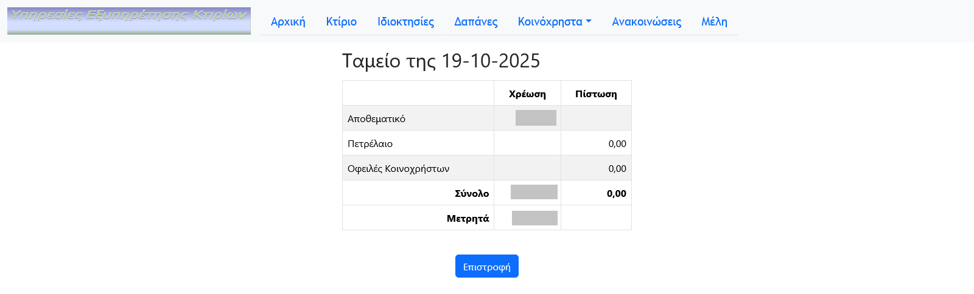Click the Αποθεματικό debit amount cell
This screenshot has height=294, width=974.
[536, 118]
